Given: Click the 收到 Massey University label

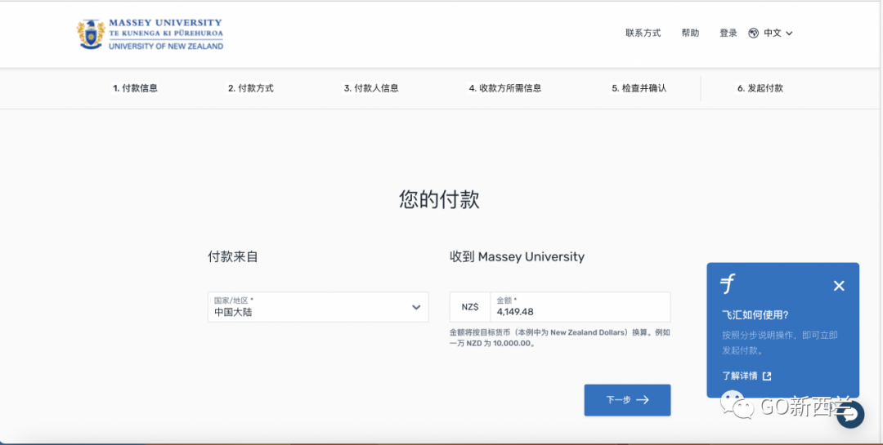Looking at the screenshot, I should 517,257.
